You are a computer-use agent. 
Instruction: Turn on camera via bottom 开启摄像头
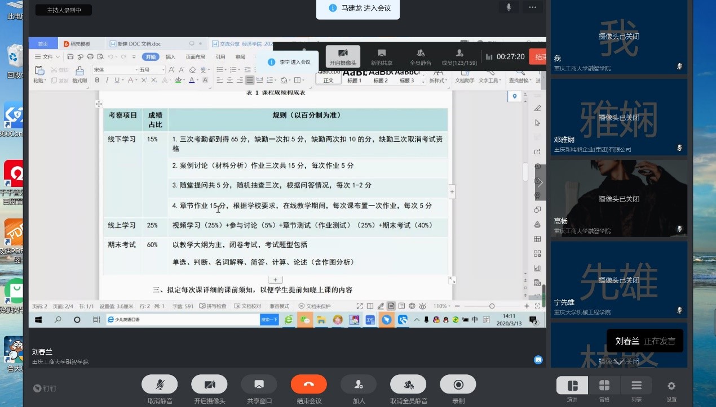tap(209, 384)
